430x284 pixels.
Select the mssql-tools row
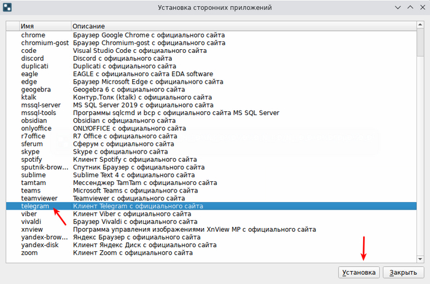[211, 112]
